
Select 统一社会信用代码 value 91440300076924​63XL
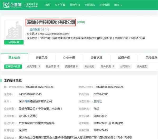(40, 87)
